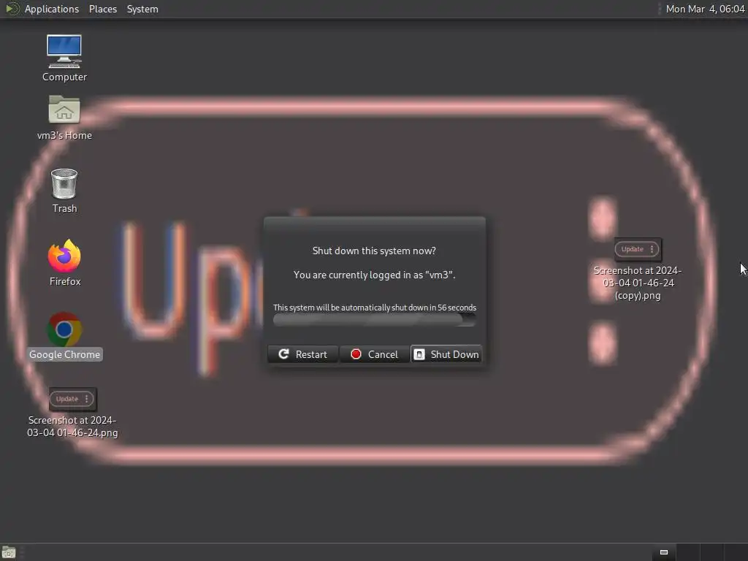Select the Trash desktop icon
The height and width of the screenshot is (561, 748).
point(64,183)
